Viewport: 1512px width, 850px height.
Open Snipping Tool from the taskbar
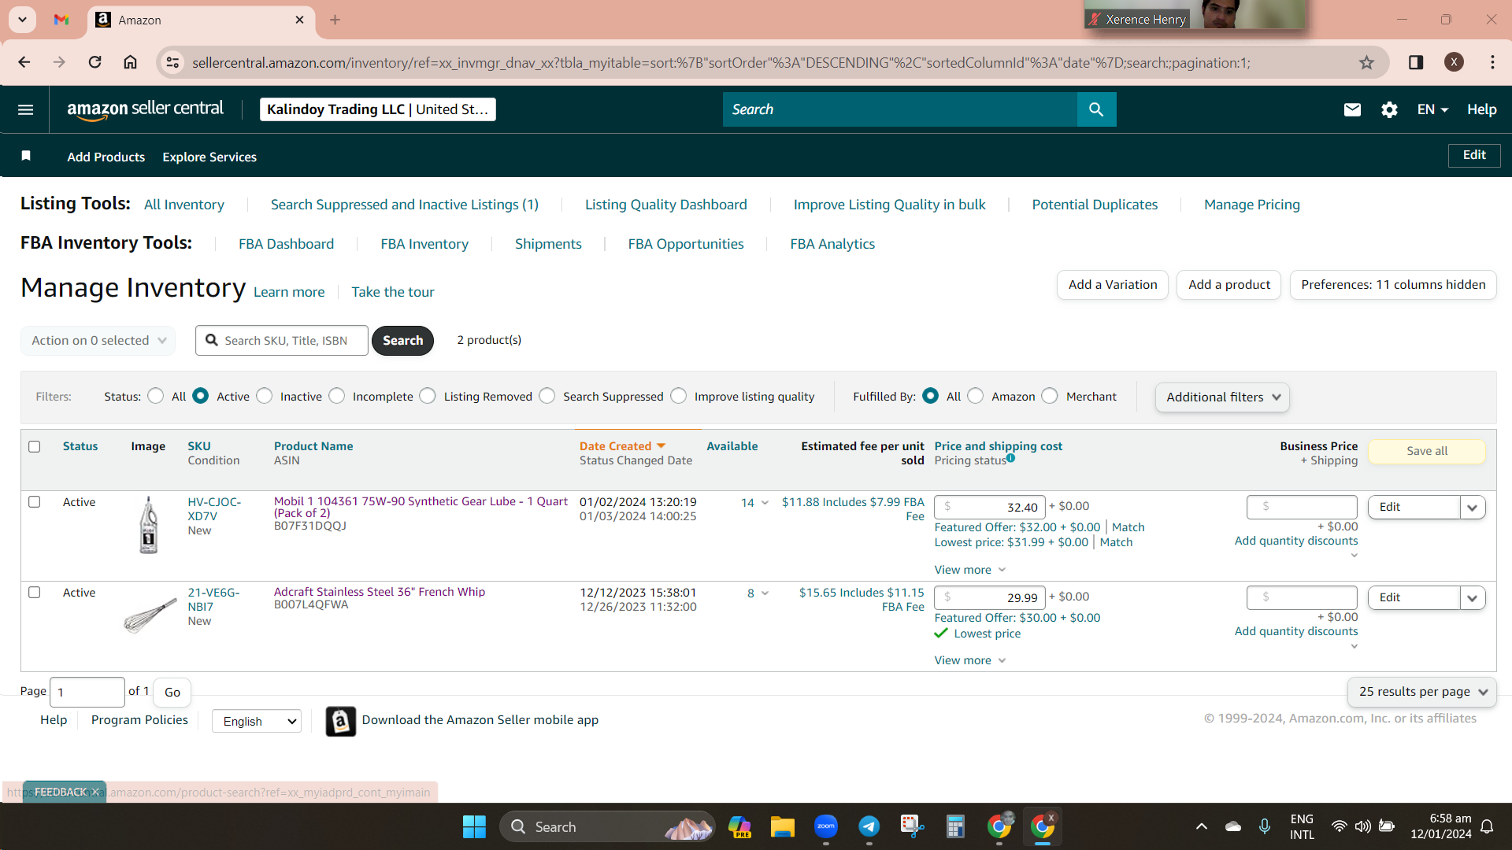pos(912,826)
